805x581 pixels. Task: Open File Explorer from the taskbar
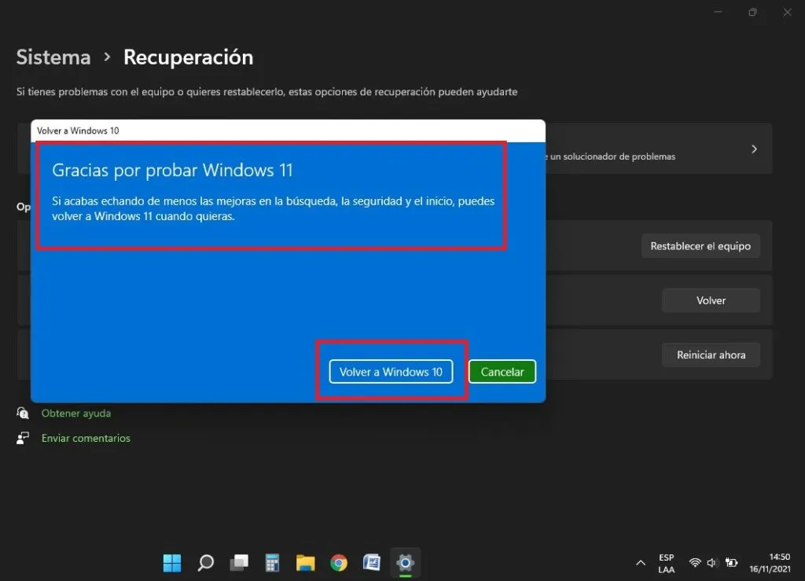(305, 563)
